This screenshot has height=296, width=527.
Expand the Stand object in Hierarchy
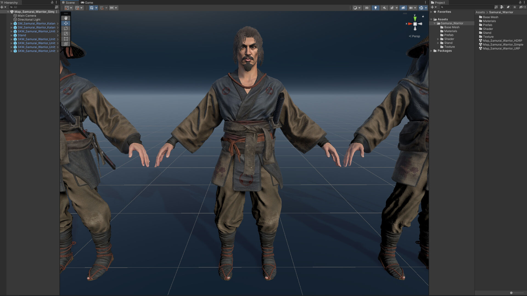(12, 35)
